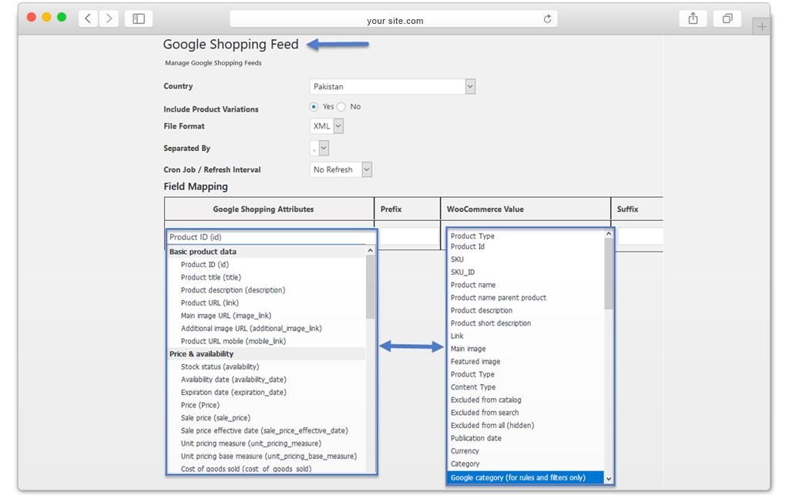Select Unit pricing base measure attribute
789x495 pixels.
pos(269,457)
